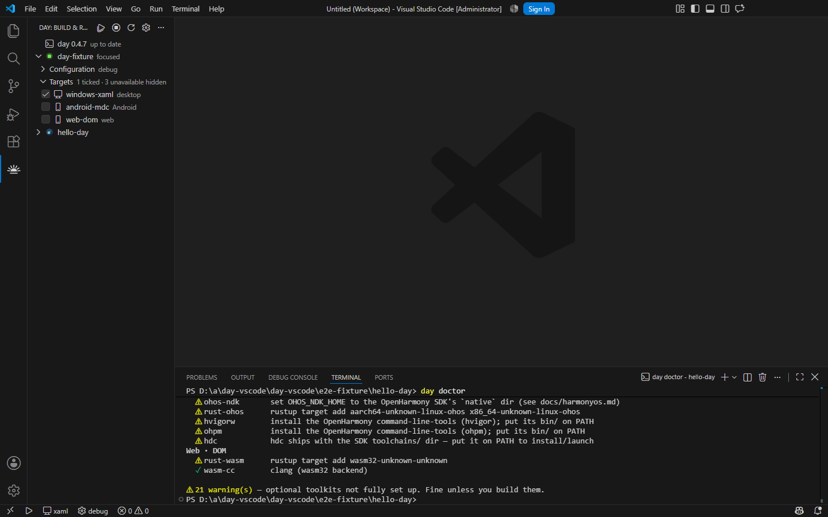The image size is (828, 517).
Task: Click the run play icon in status bar
Action: click(x=29, y=511)
